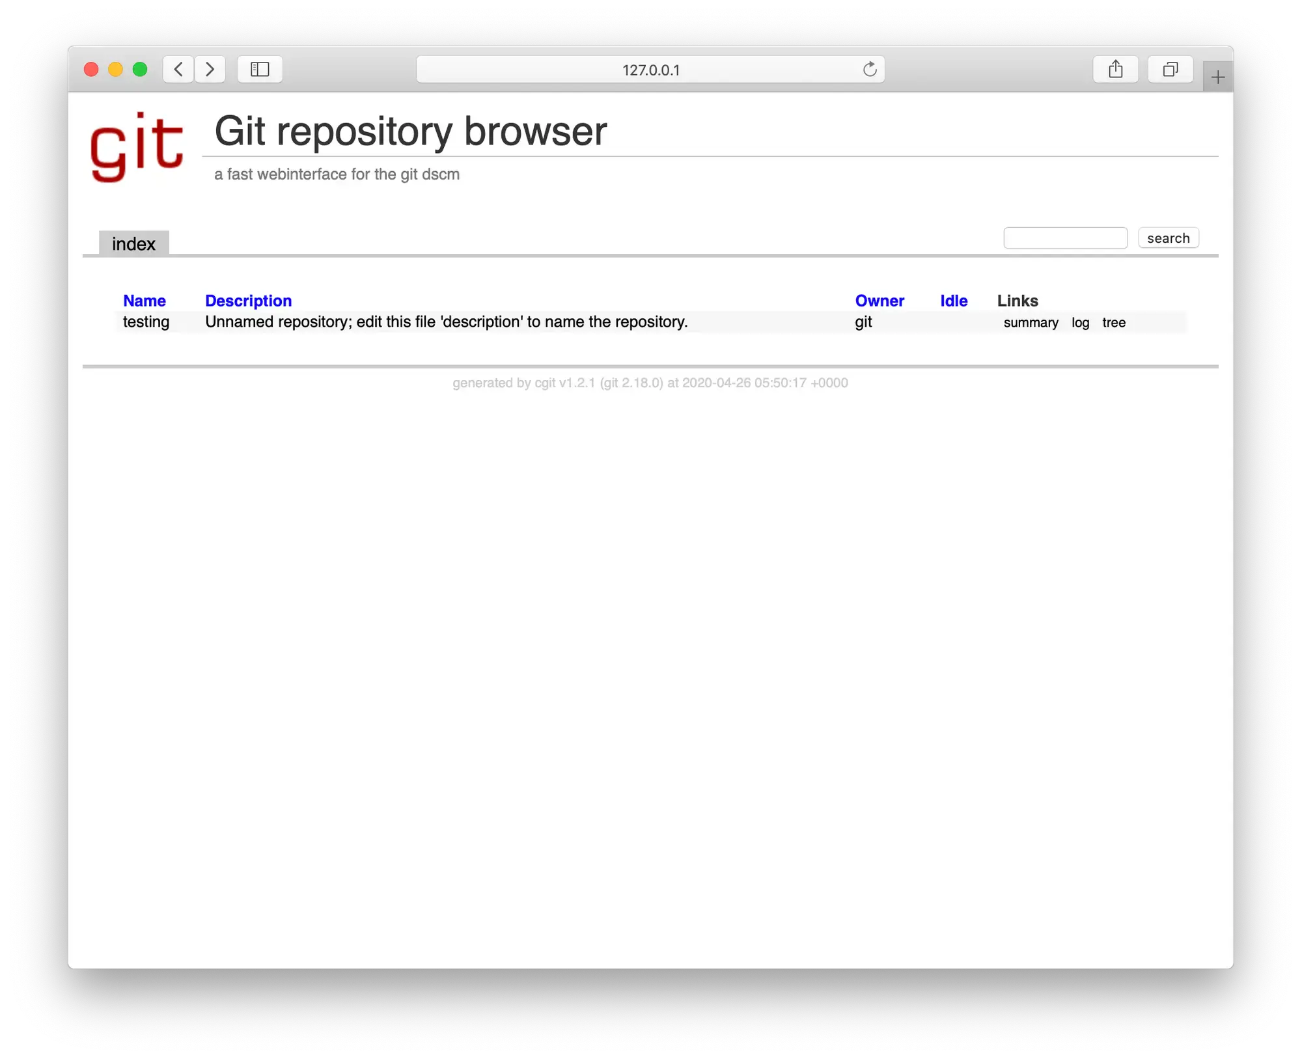The image size is (1302, 1059).
Task: Click the summary link for testing
Action: 1027,322
